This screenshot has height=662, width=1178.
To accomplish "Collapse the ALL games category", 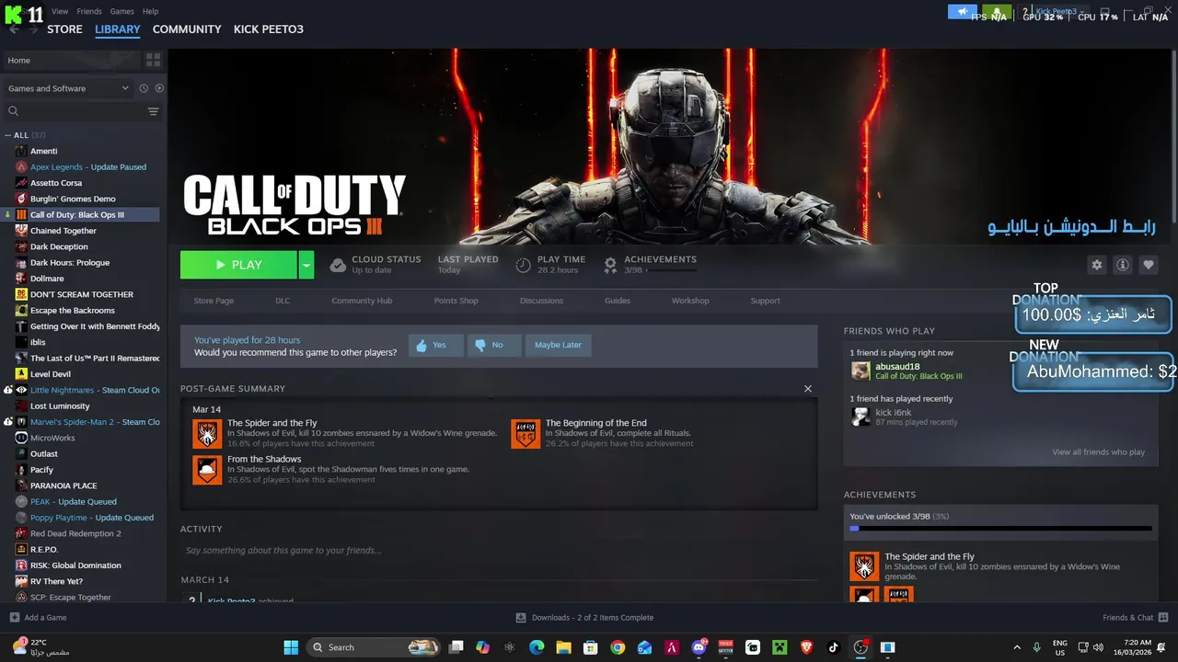I will tap(8, 135).
